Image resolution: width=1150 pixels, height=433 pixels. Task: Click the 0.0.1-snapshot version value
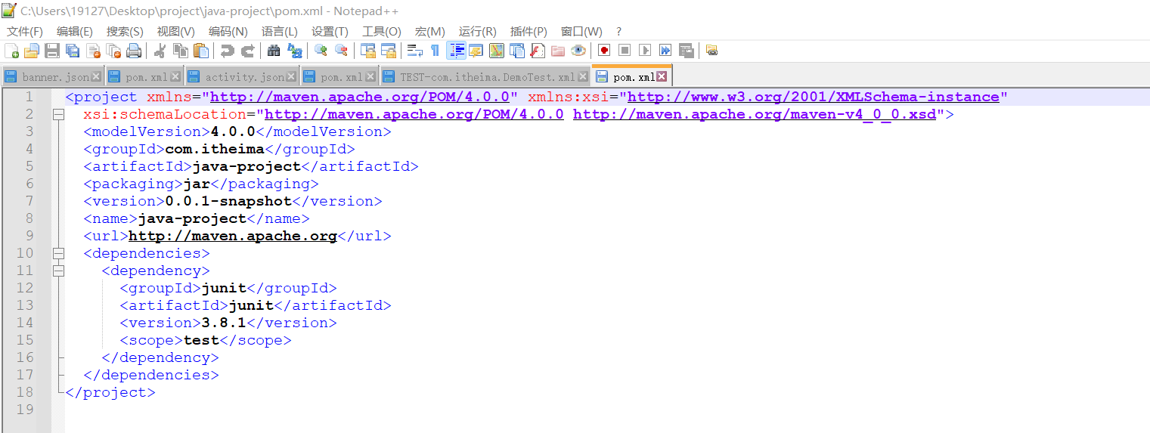click(228, 201)
